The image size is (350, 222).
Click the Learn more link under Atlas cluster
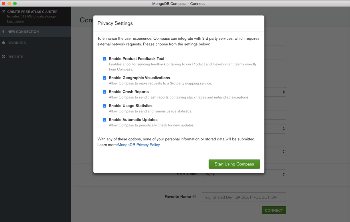(x=15, y=21)
